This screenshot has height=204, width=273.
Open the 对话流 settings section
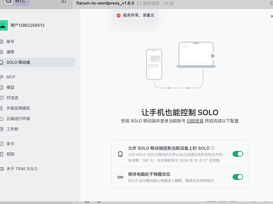37,98
